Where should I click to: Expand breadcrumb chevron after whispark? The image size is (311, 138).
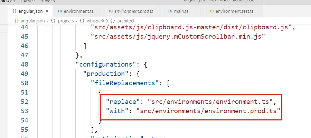click(107, 21)
